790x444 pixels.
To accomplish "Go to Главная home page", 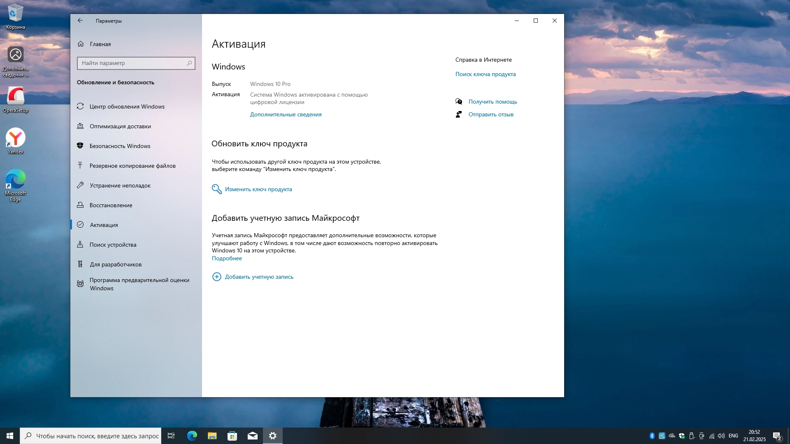I will point(100,44).
